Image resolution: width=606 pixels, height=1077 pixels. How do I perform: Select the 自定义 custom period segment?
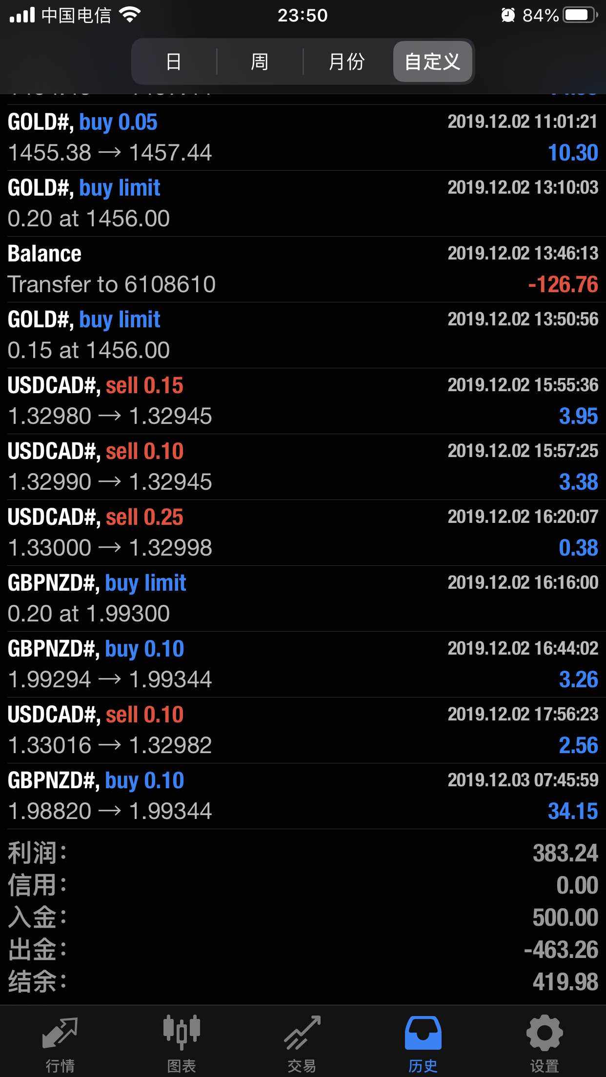click(x=432, y=62)
